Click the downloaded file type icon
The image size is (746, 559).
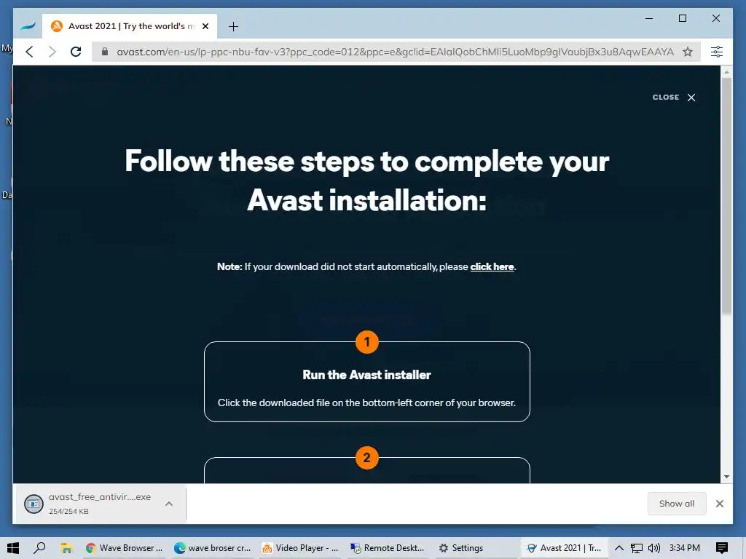[x=34, y=504]
